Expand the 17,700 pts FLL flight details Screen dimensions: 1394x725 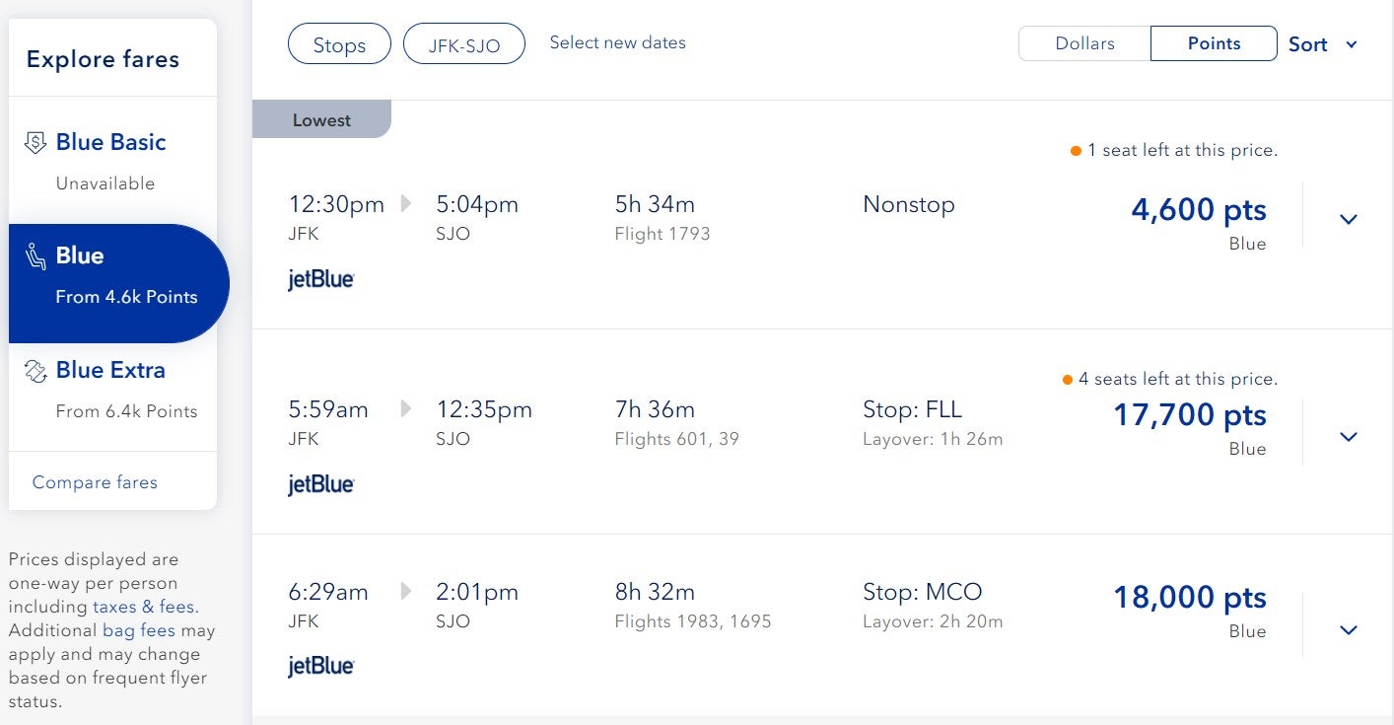click(x=1349, y=436)
